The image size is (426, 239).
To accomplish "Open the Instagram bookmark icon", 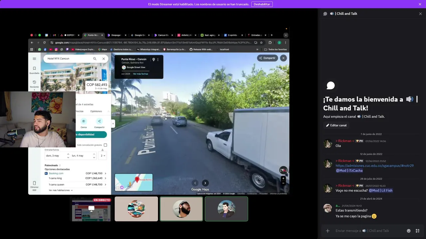I will click(x=56, y=49).
